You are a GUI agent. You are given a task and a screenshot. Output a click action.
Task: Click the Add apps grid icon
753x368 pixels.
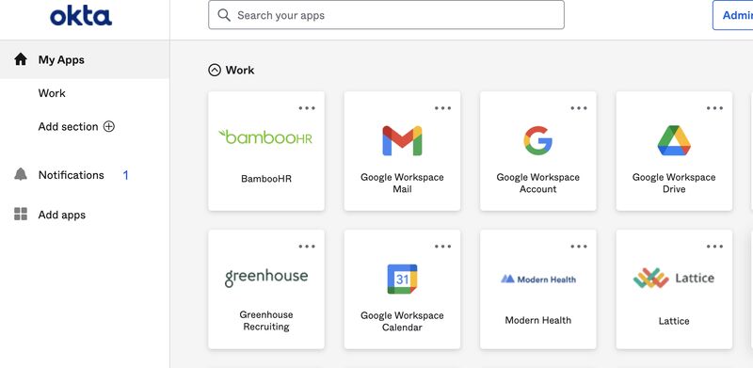[21, 214]
